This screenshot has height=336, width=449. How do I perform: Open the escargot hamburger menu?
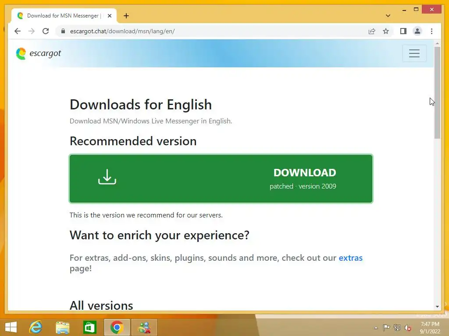click(414, 53)
